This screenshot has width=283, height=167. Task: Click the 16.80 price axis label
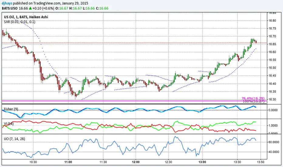coord(272,21)
